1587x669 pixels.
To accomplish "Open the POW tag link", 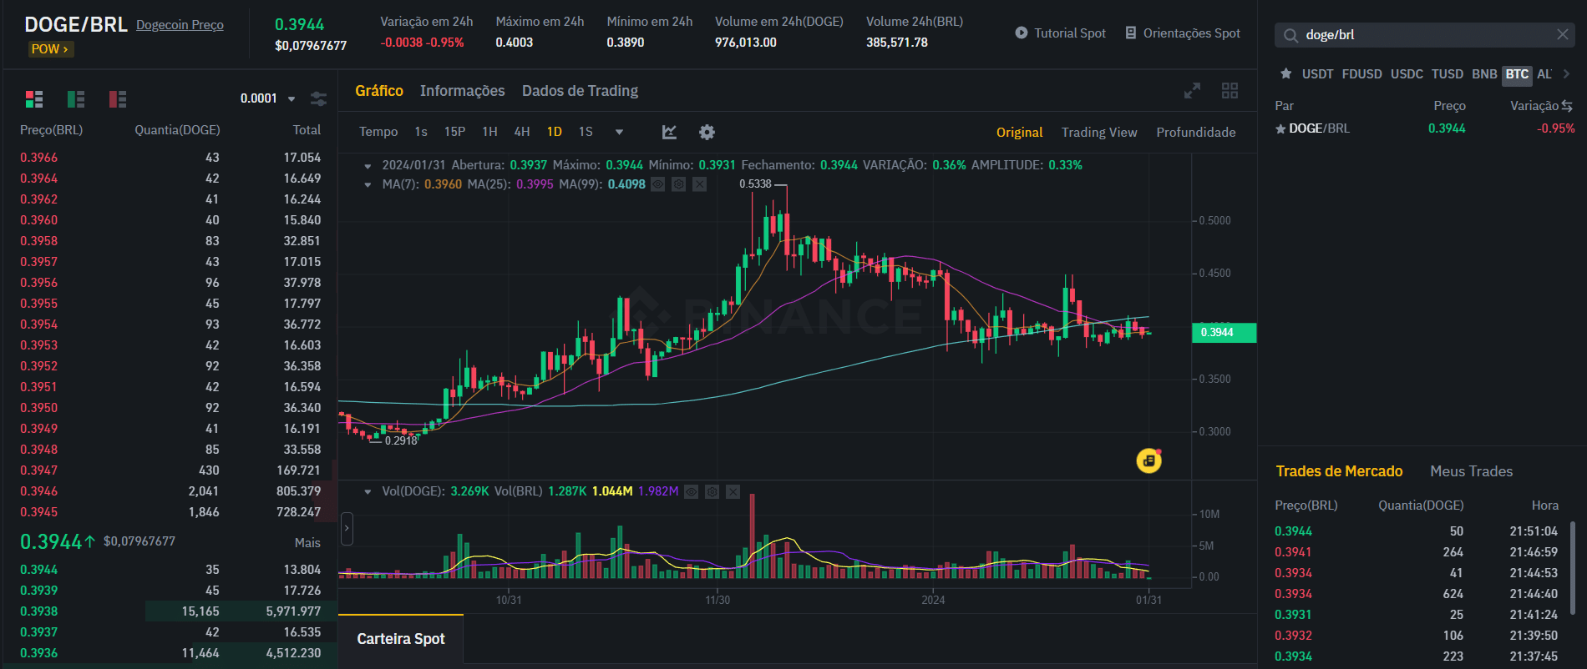I will point(49,49).
